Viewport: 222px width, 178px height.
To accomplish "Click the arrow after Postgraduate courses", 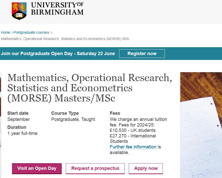I will click(51, 32).
